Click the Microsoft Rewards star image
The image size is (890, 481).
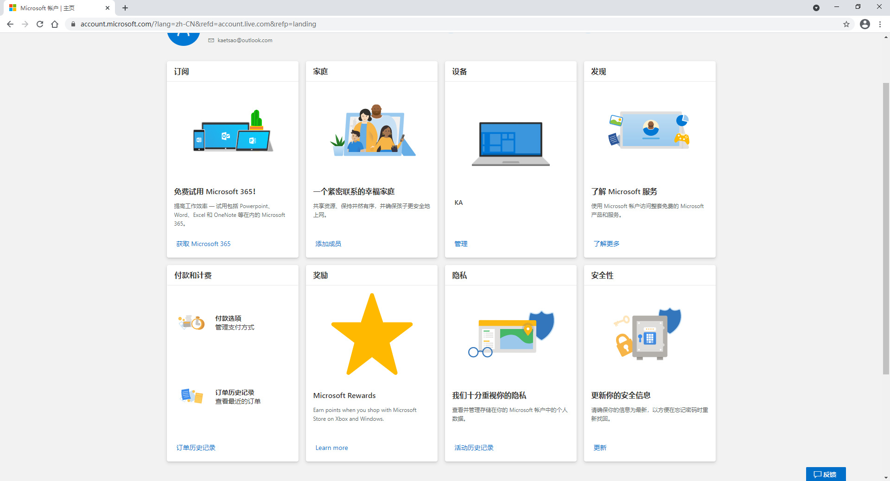372,334
